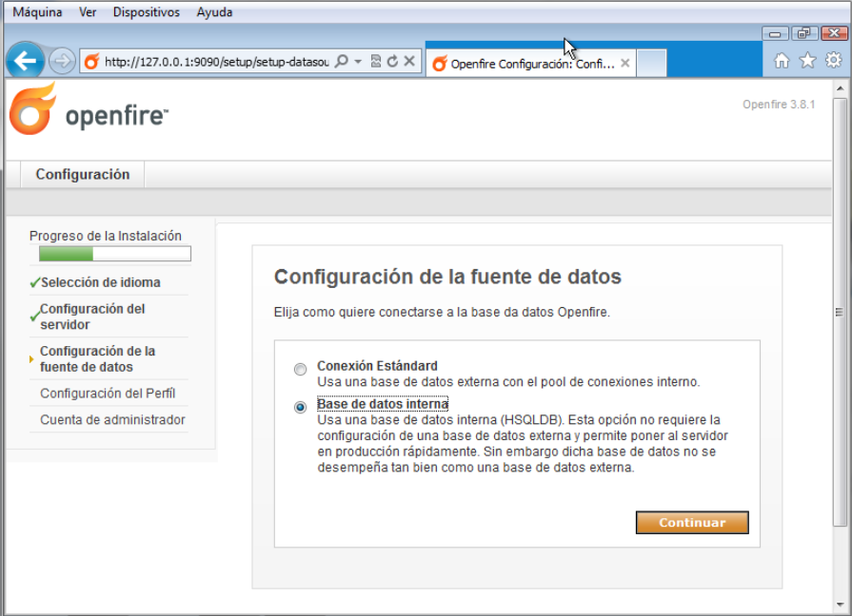Viewport: 852px width, 616px height.
Task: Select Base de datos interna radio option
Action: tap(301, 407)
